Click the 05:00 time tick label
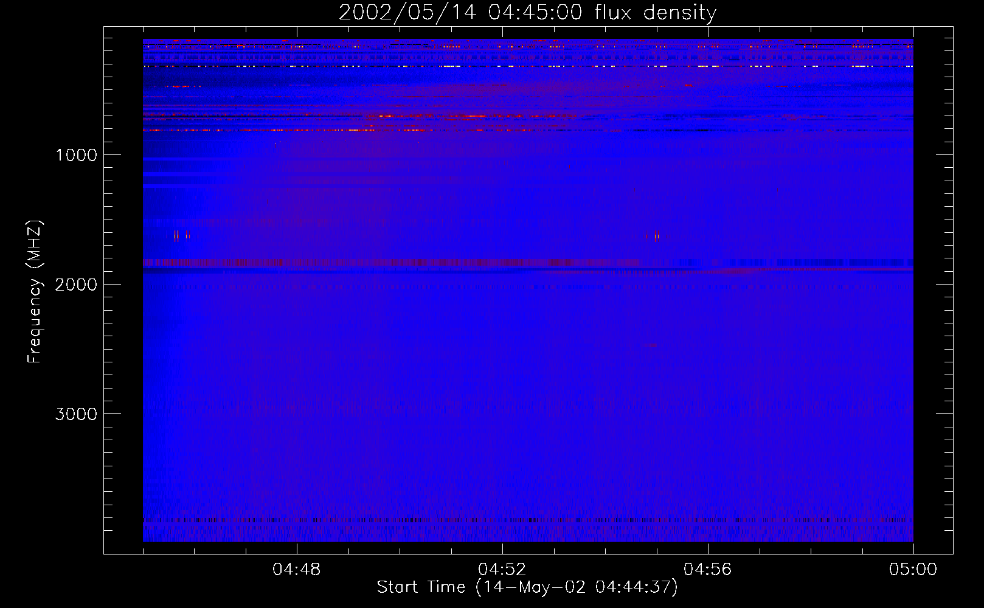The width and height of the screenshot is (984, 608). click(x=913, y=570)
